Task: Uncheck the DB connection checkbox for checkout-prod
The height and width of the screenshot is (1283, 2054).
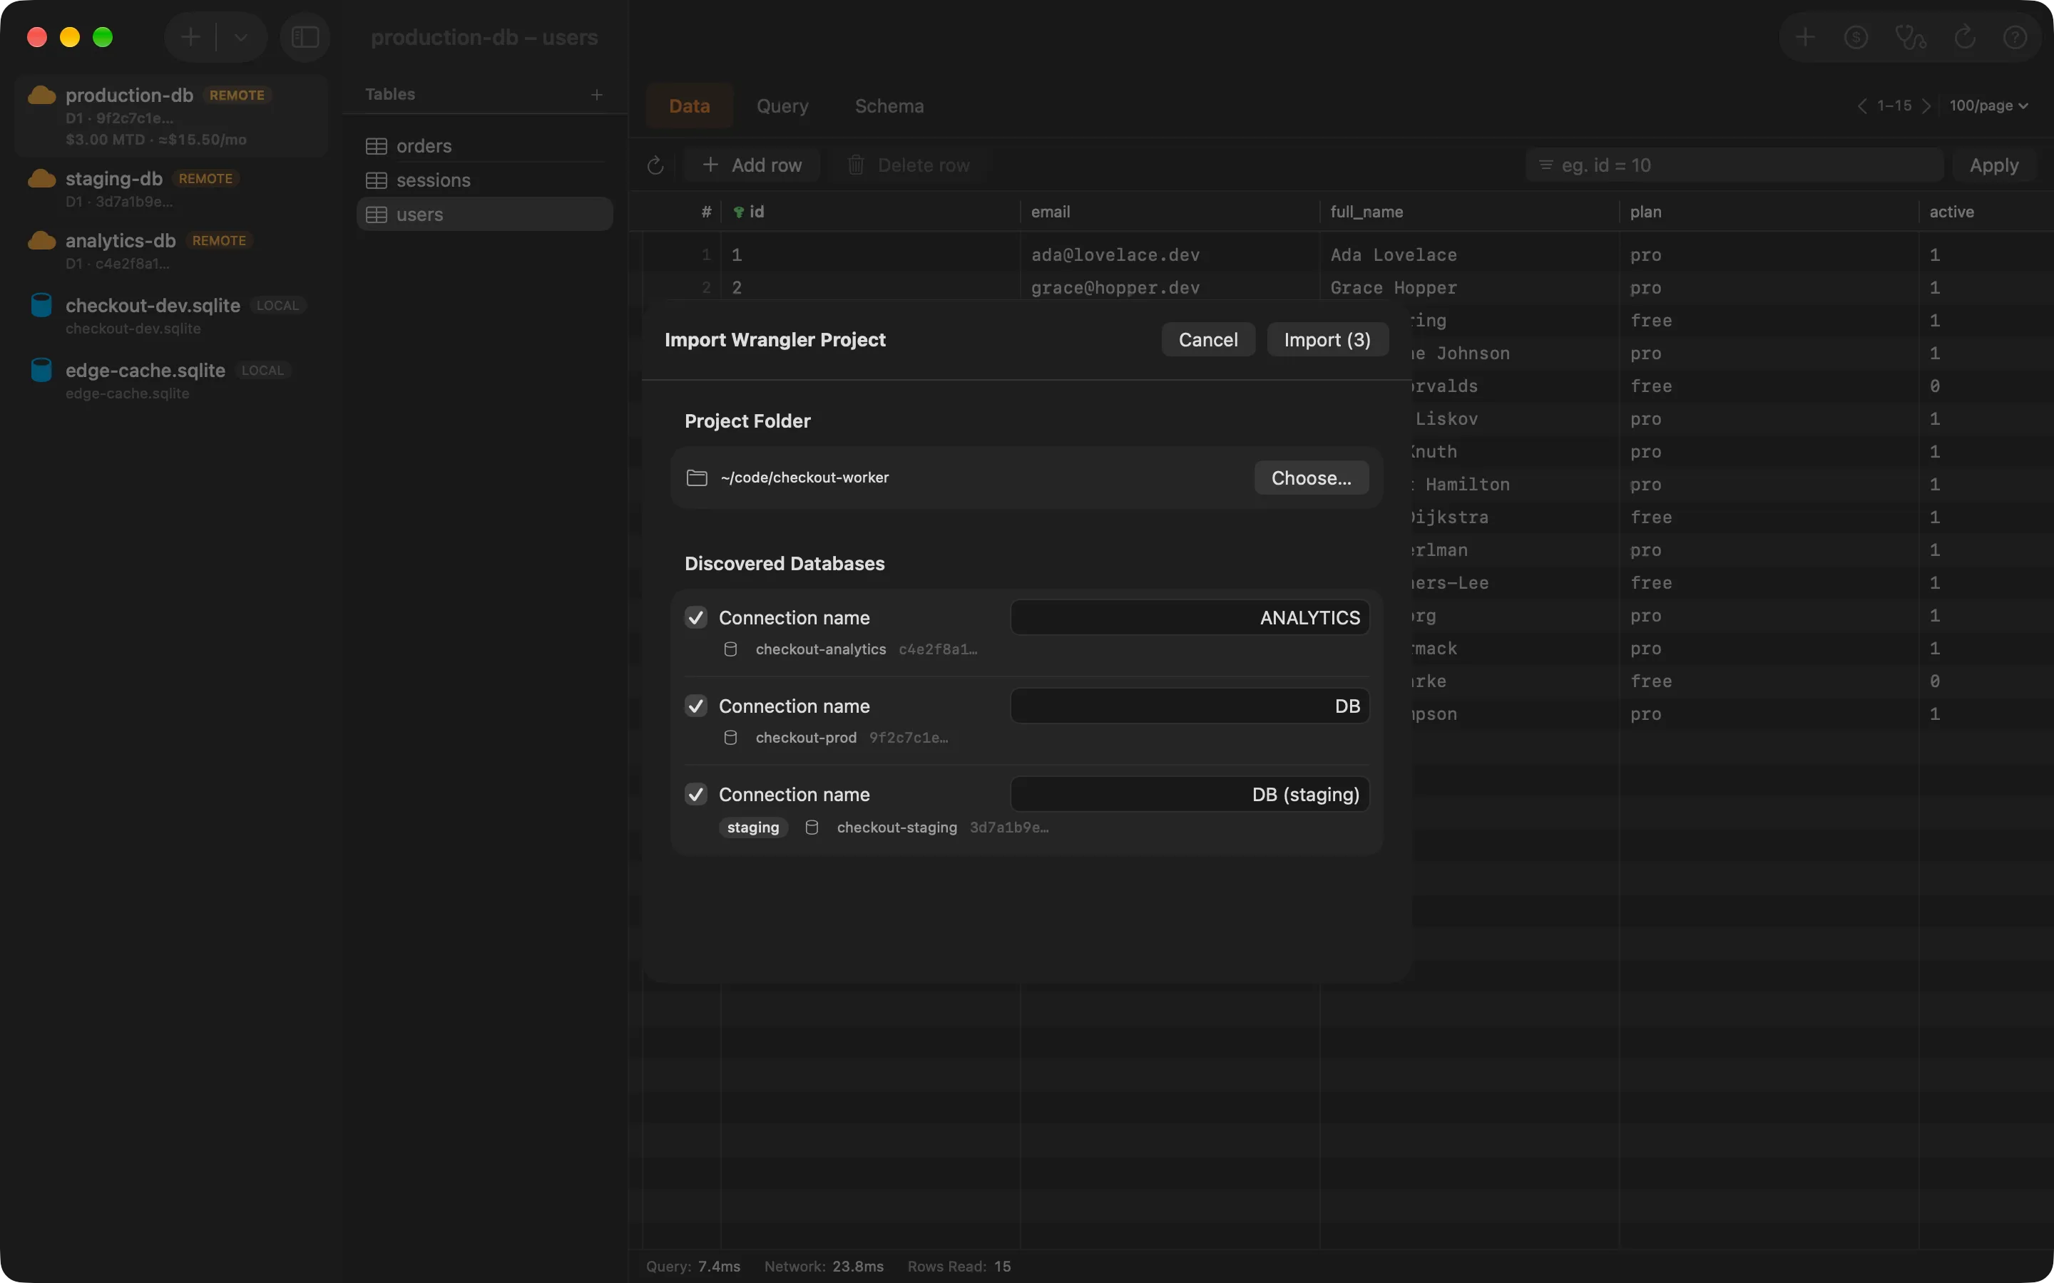Action: tap(696, 706)
